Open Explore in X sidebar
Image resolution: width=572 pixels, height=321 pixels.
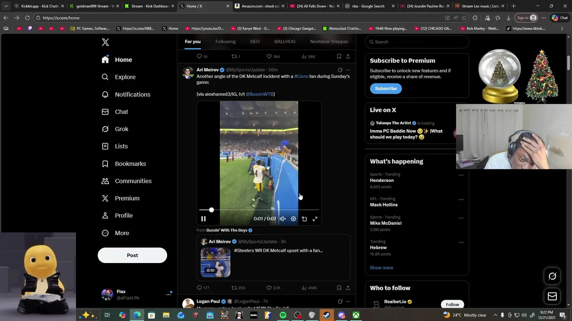click(x=119, y=77)
